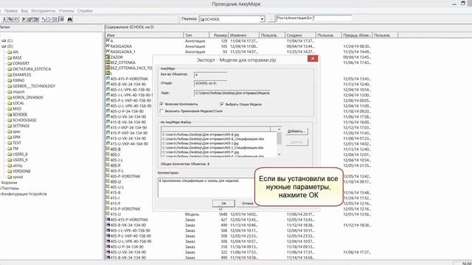
Task: Select the CONVERT folder in tree
Action: (x=21, y=63)
